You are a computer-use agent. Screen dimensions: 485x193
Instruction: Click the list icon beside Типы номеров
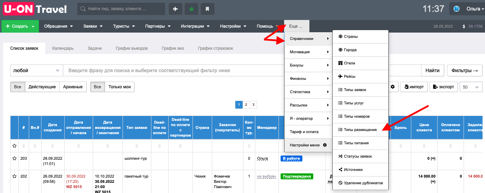(340, 116)
